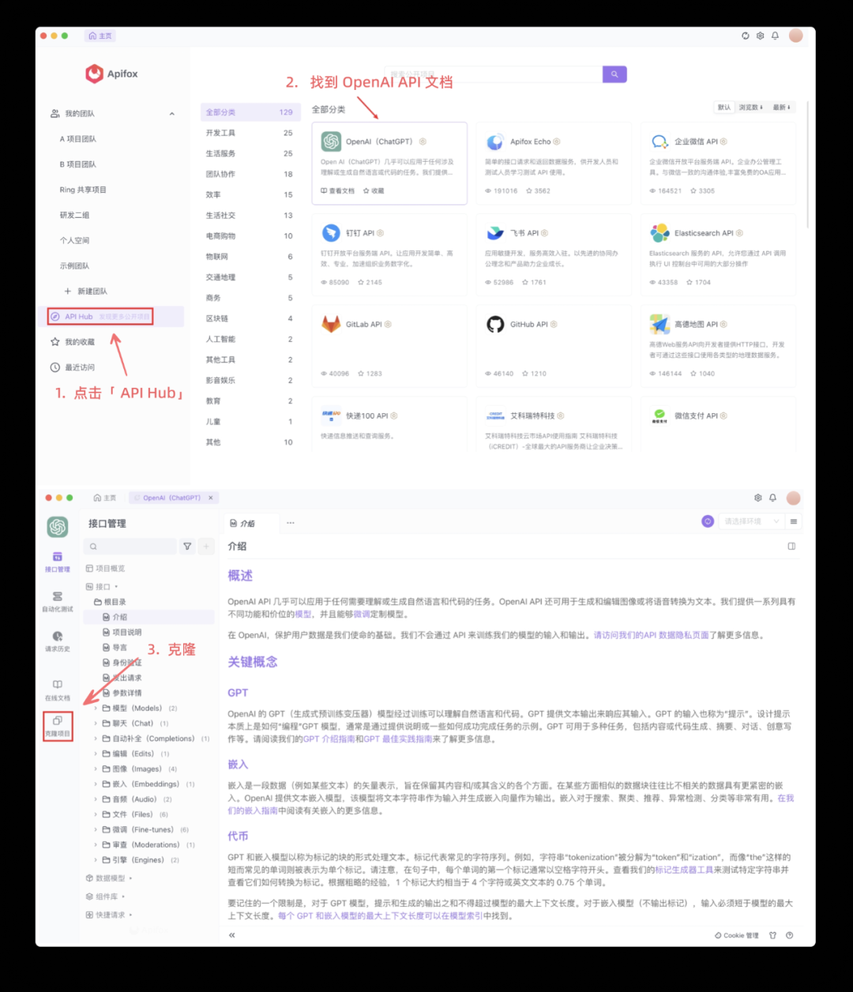
Task: Expand the 聊天 (Chat) folder
Action: 96,723
